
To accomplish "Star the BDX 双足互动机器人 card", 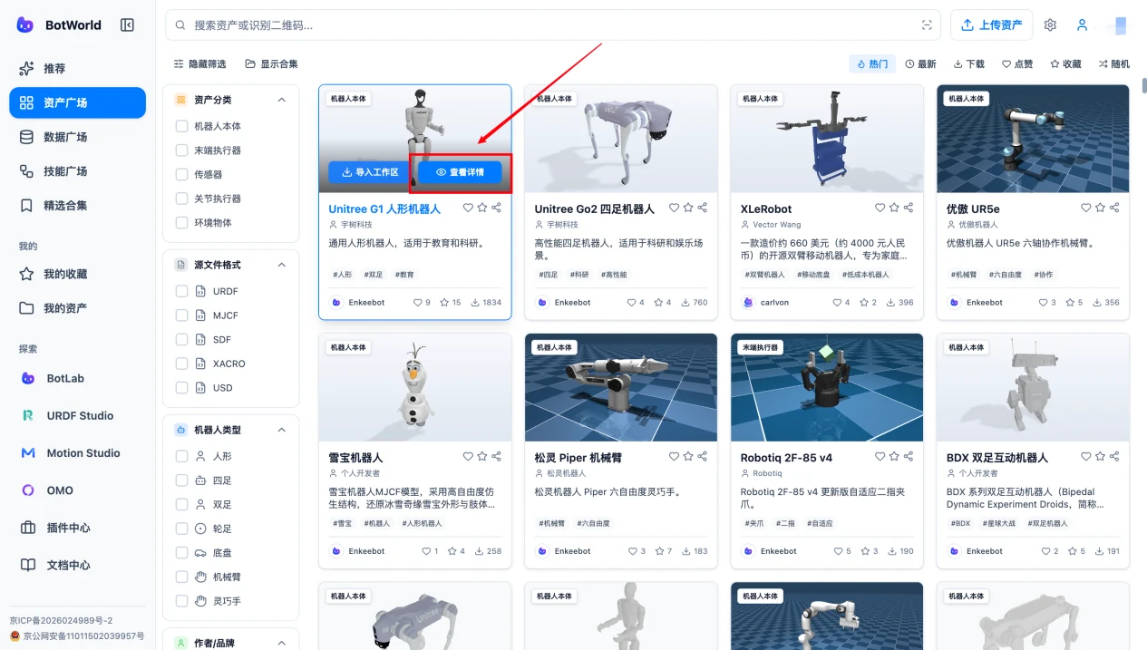I will click(x=1100, y=457).
